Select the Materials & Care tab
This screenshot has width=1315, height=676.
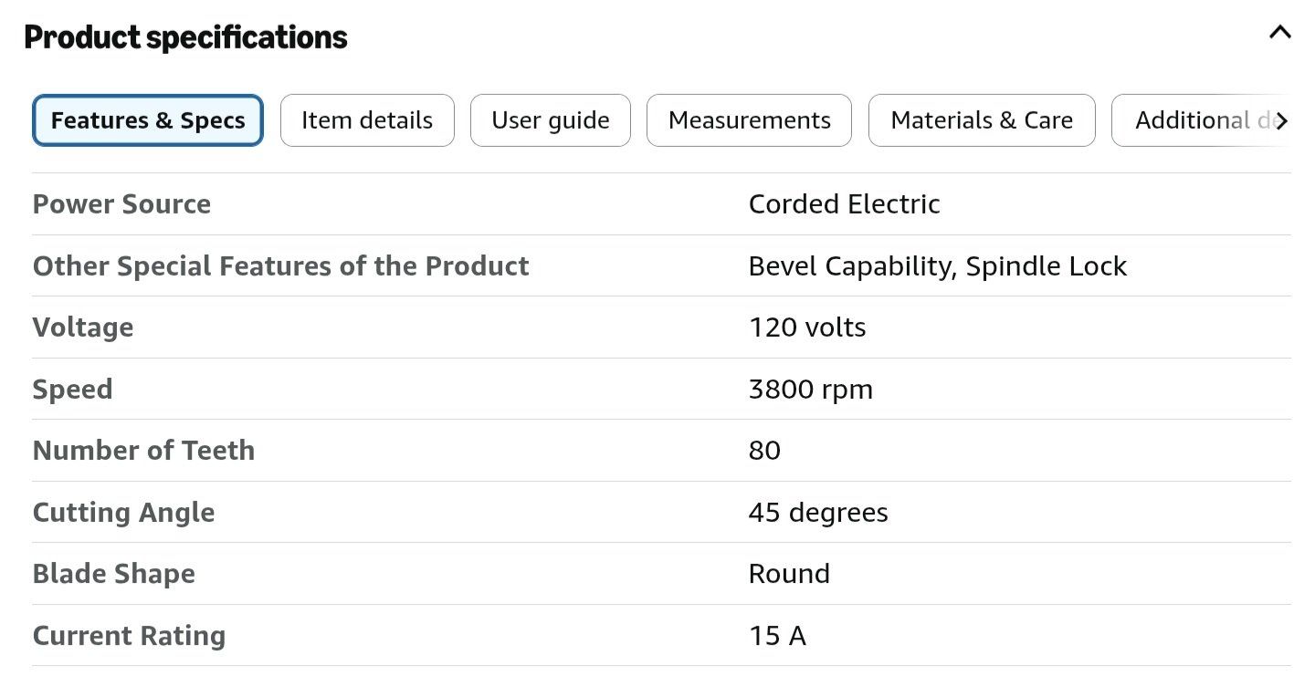click(982, 120)
